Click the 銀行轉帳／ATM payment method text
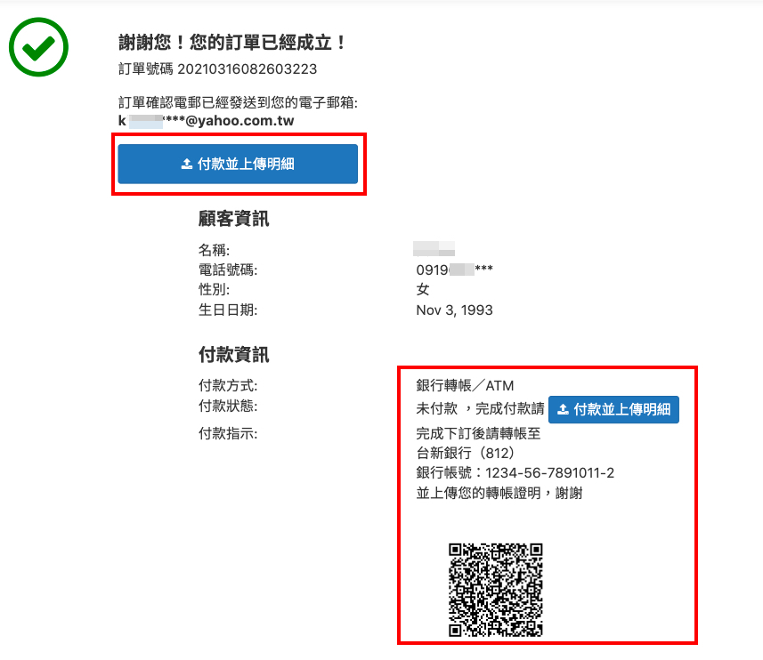The height and width of the screenshot is (660, 763). click(466, 386)
